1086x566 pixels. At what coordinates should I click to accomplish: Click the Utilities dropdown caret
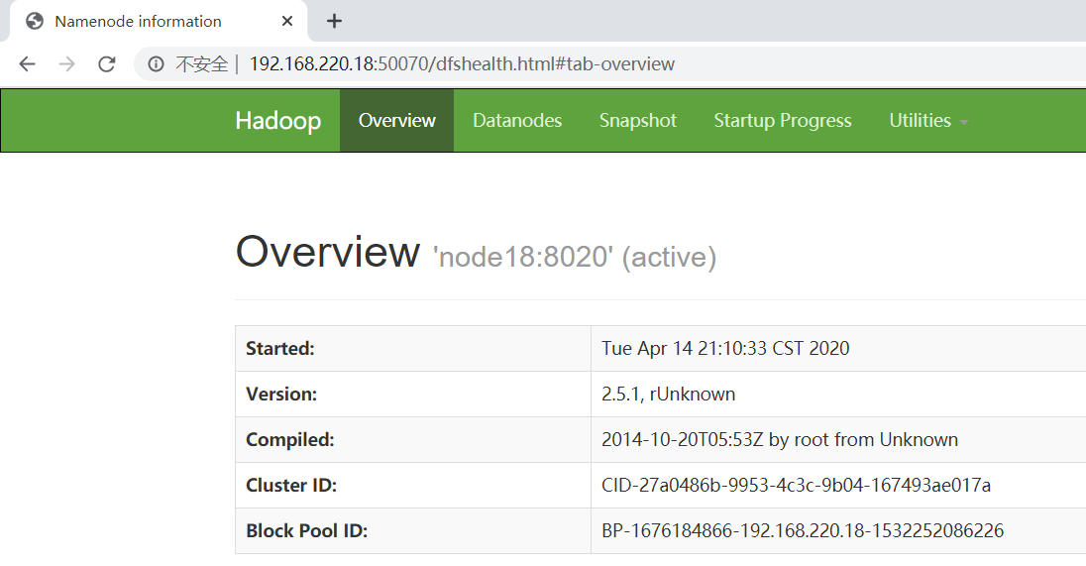pyautogui.click(x=964, y=123)
